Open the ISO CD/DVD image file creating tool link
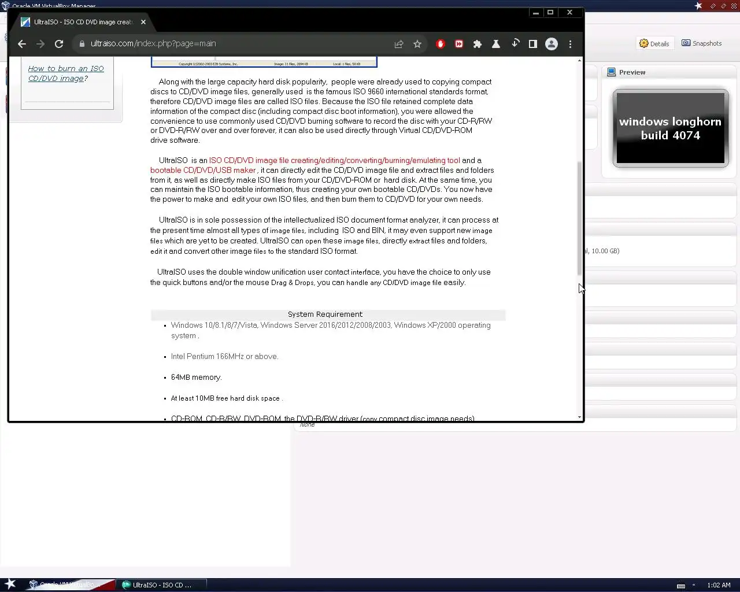This screenshot has height=592, width=740. (334, 160)
